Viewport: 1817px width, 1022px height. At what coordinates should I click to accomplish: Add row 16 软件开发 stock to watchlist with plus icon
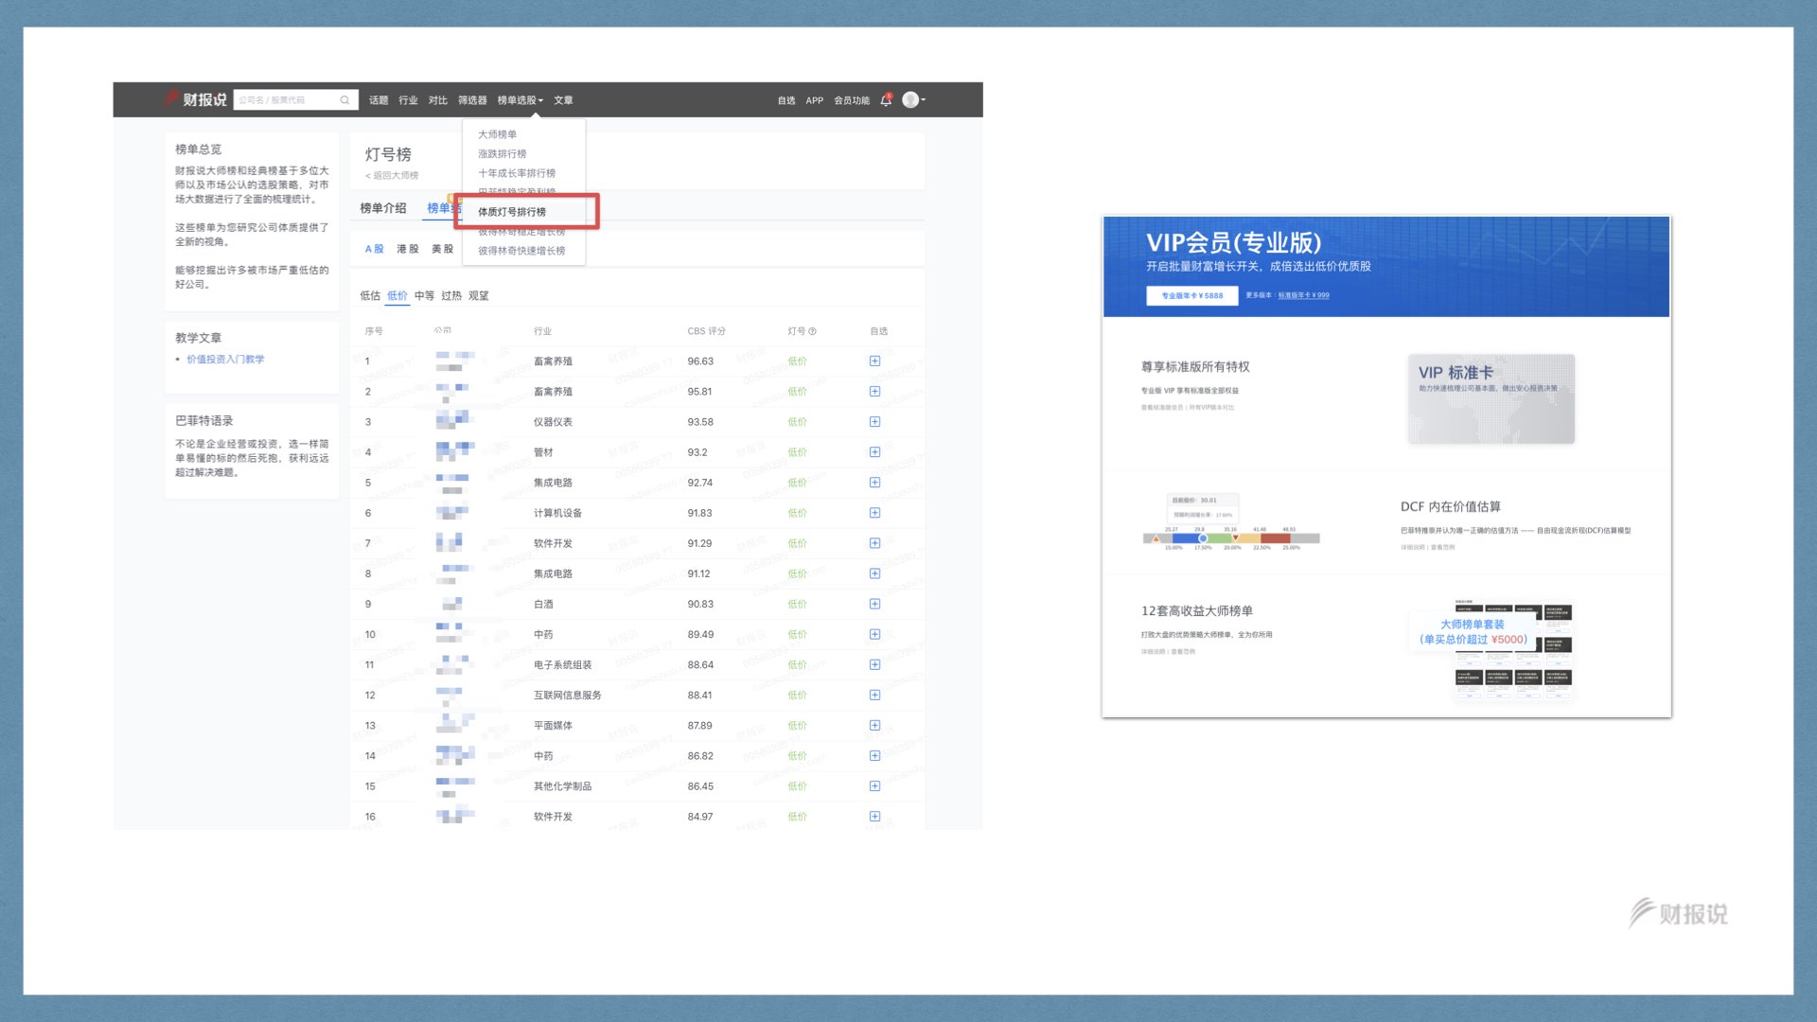[x=874, y=817]
